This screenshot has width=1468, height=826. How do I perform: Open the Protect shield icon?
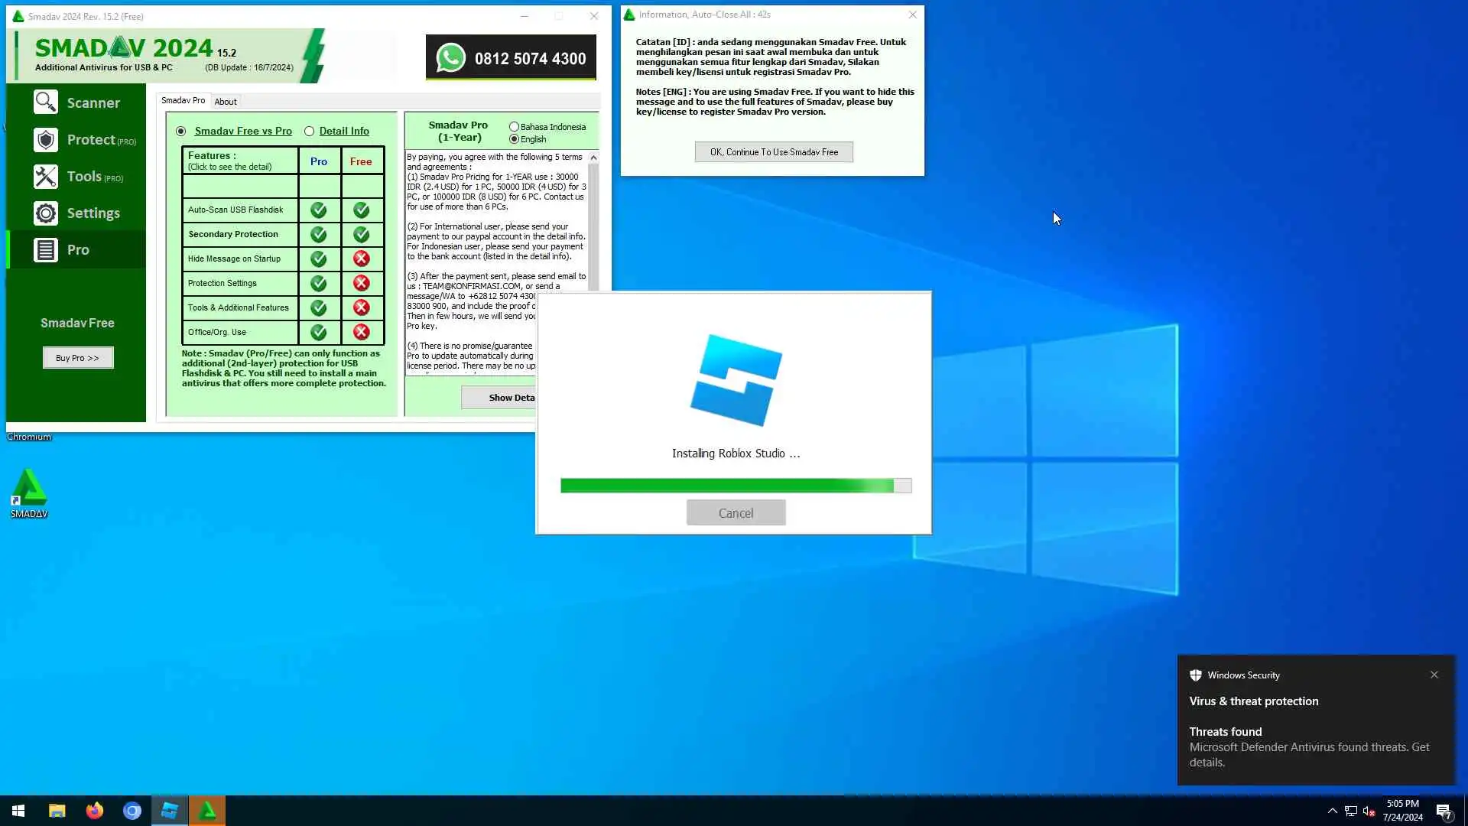click(46, 140)
